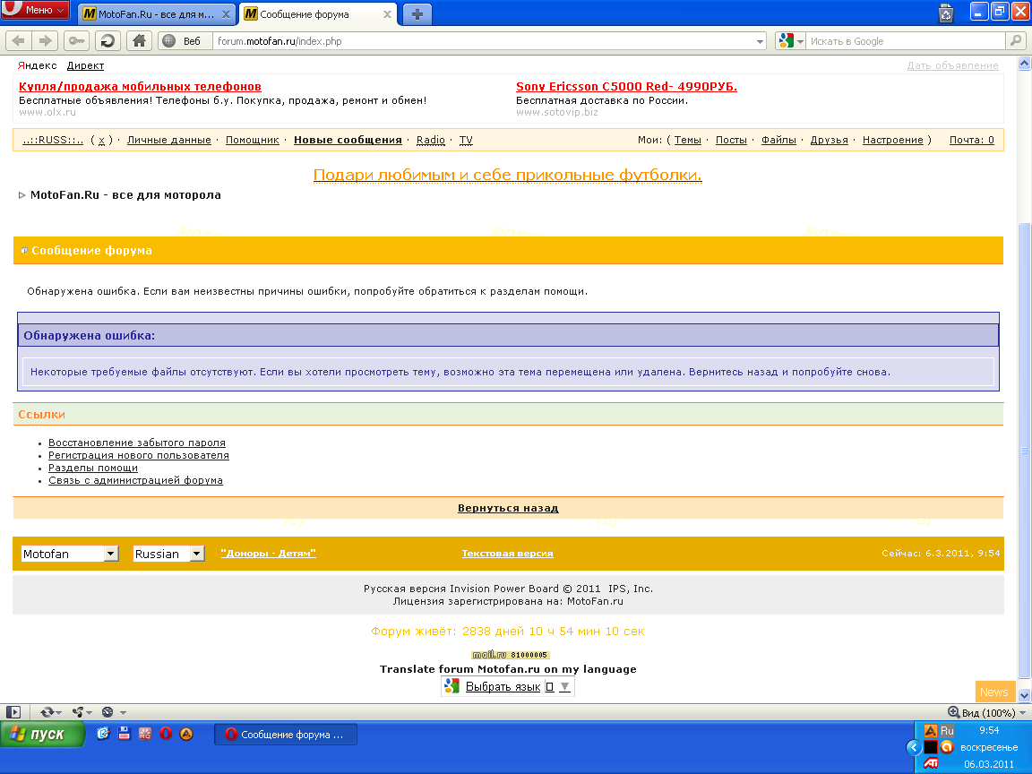This screenshot has height=774, width=1032.
Task: Close the Сообщение форума tab
Action: point(388,14)
